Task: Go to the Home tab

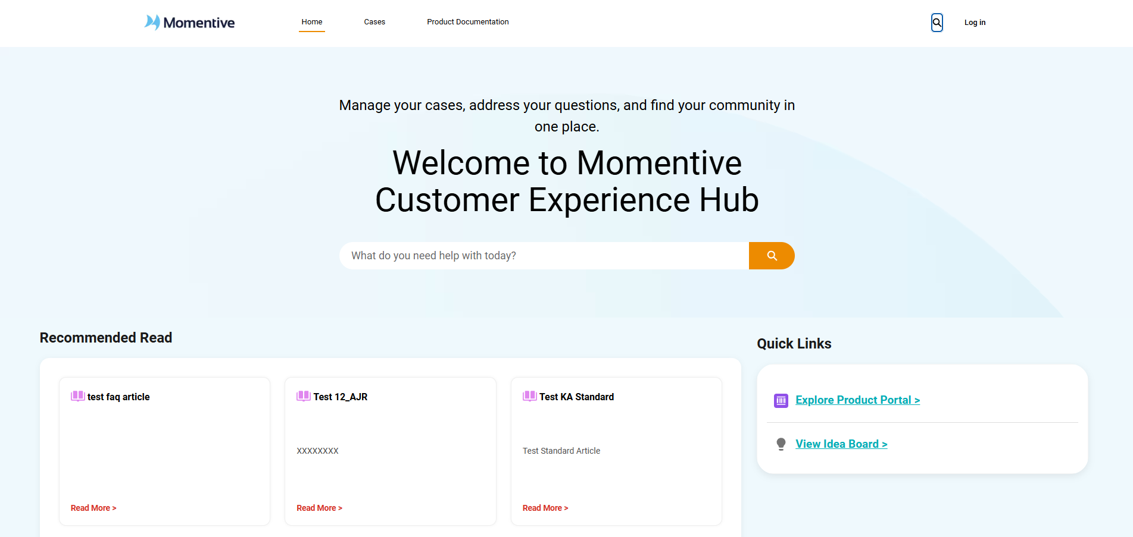Action: click(312, 22)
